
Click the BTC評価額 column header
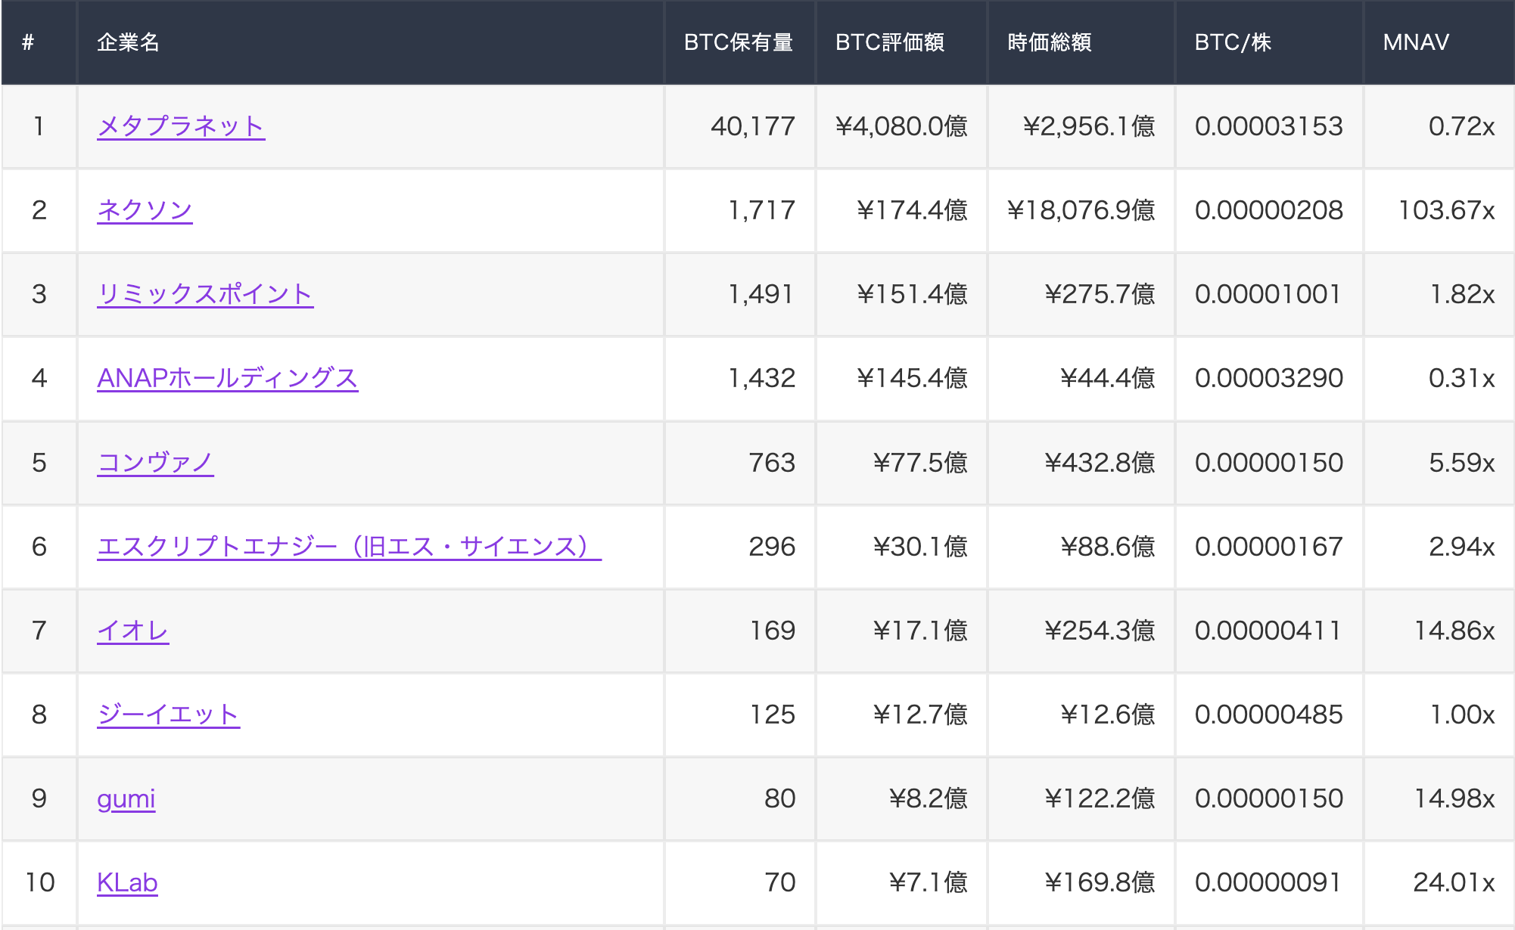[x=901, y=42]
